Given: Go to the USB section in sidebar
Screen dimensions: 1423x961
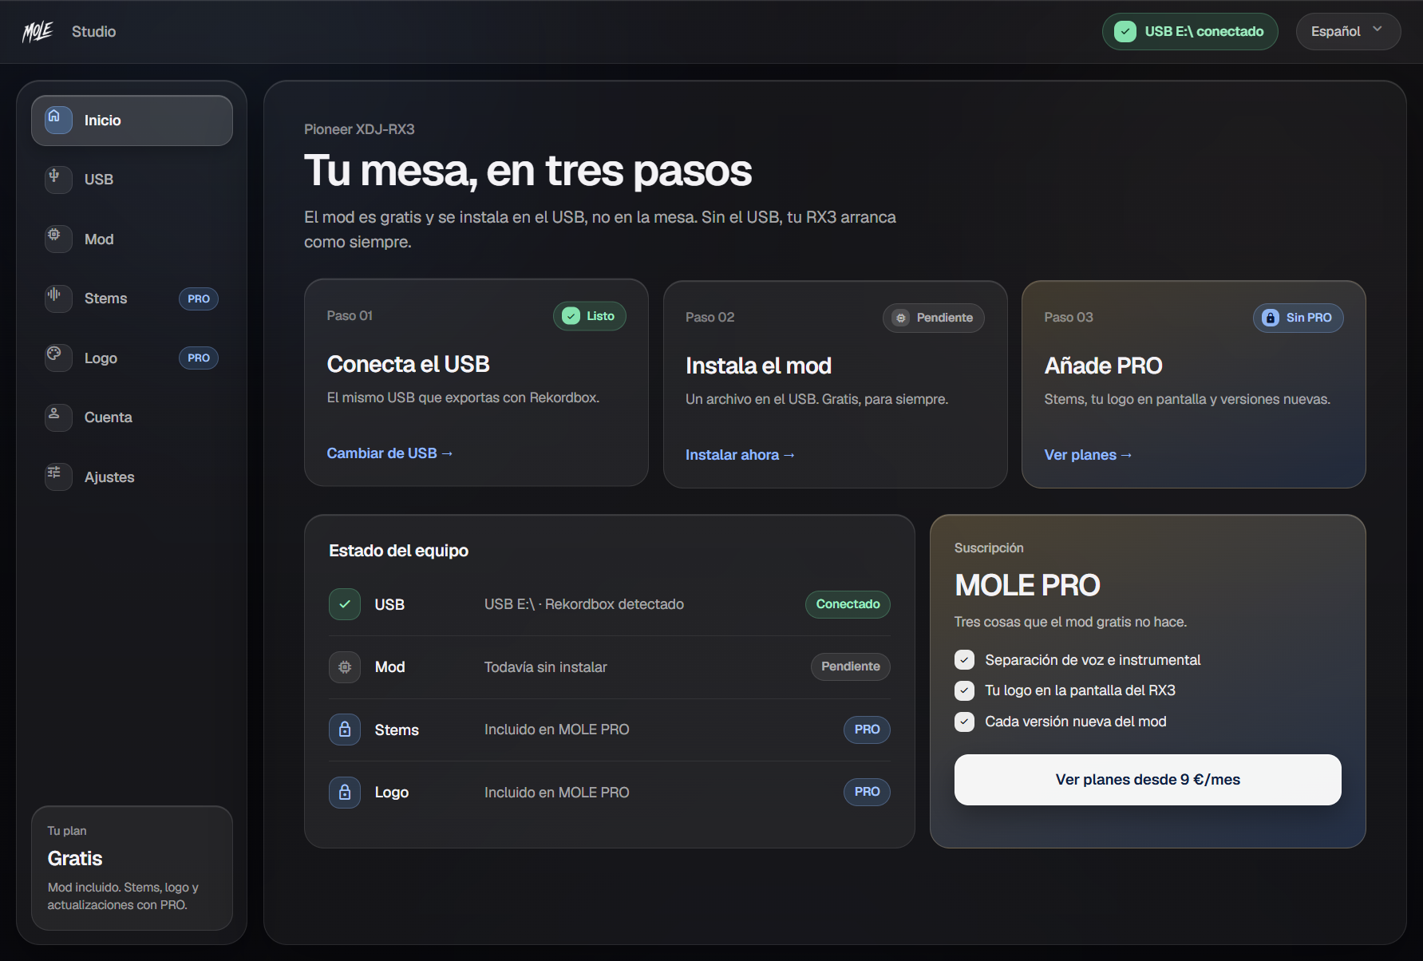Looking at the screenshot, I should pyautogui.click(x=132, y=180).
